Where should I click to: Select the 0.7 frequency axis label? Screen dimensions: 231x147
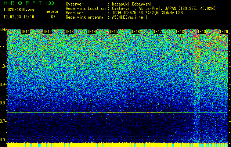(x=3, y=121)
